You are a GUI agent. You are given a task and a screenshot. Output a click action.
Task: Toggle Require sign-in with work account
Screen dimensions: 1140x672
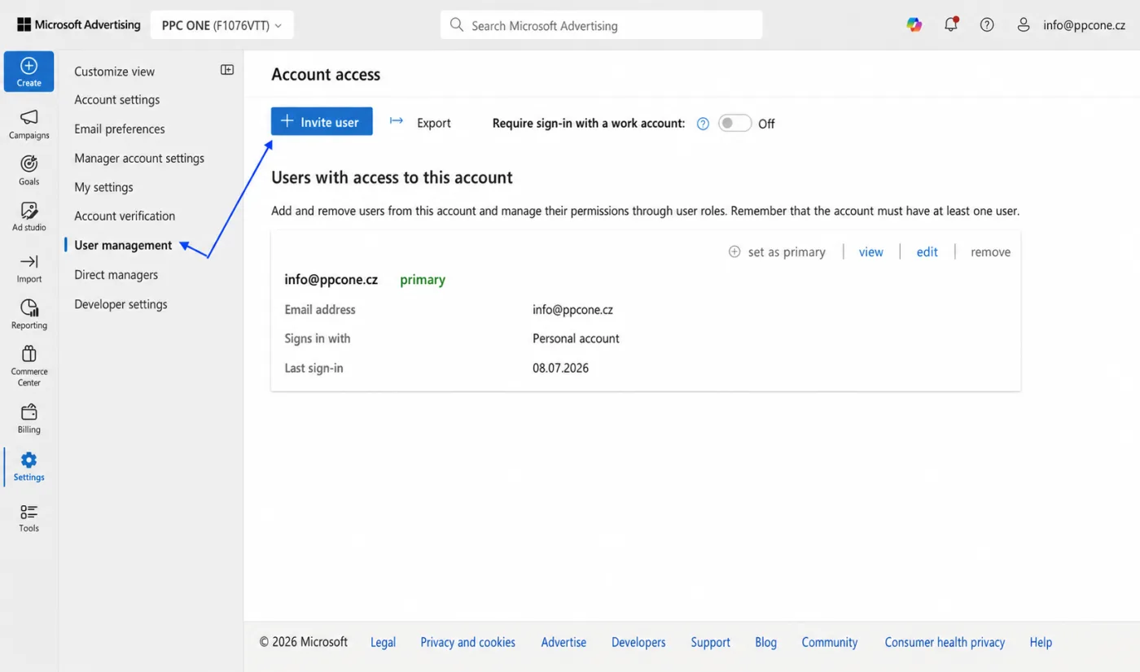tap(734, 123)
